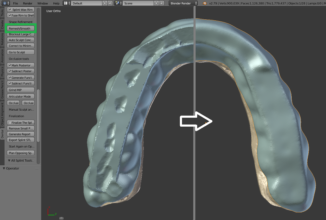Click the All Splint Tools panel grip handle
326x220 pixels.
[33, 161]
